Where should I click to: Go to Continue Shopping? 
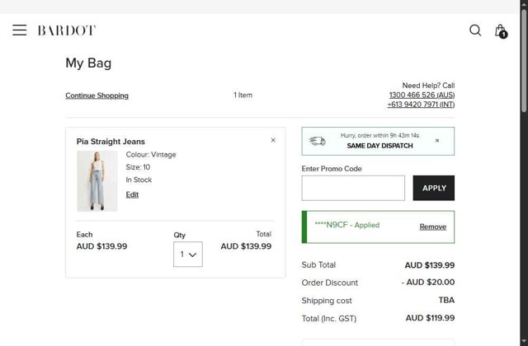[x=97, y=96]
